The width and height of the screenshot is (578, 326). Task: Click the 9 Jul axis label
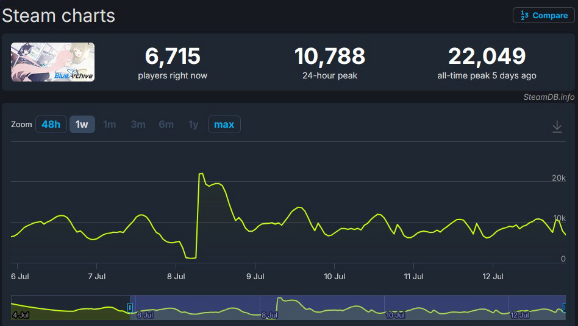coord(255,276)
